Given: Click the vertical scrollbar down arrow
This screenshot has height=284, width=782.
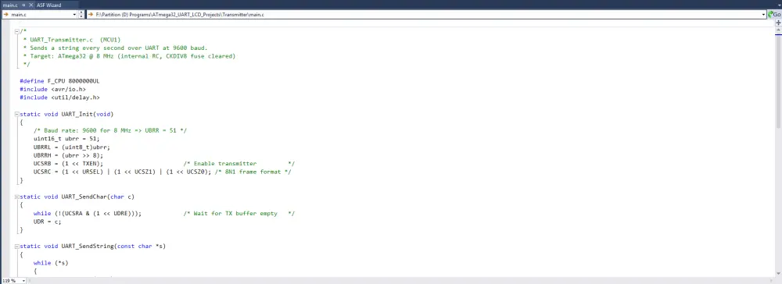Looking at the screenshot, I should click(x=779, y=273).
